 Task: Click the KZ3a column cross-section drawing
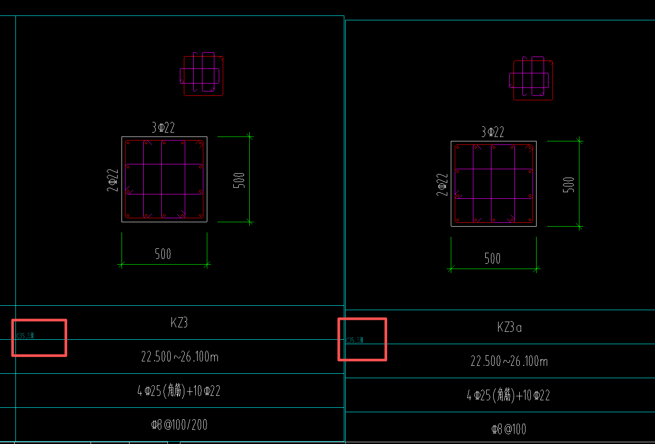click(494, 184)
